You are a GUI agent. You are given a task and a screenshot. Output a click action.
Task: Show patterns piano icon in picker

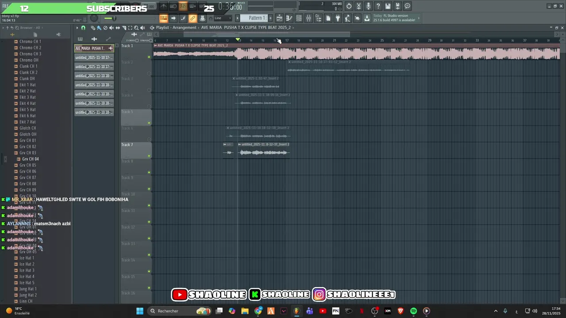coord(80,39)
